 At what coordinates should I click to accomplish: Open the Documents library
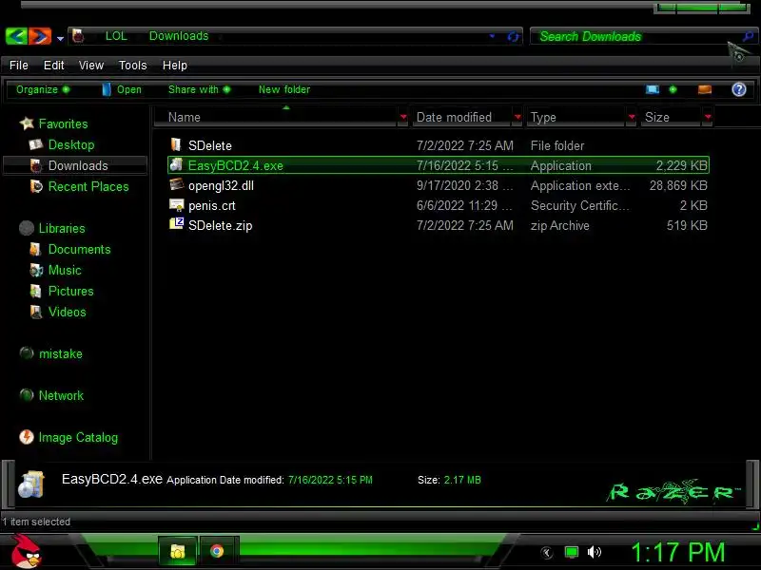pyautogui.click(x=79, y=249)
